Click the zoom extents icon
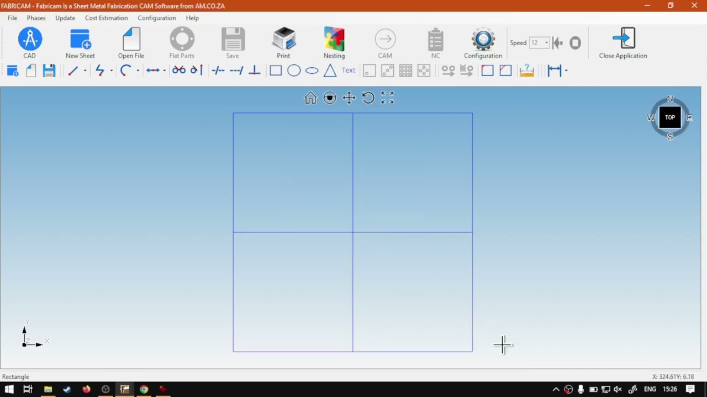 point(388,98)
